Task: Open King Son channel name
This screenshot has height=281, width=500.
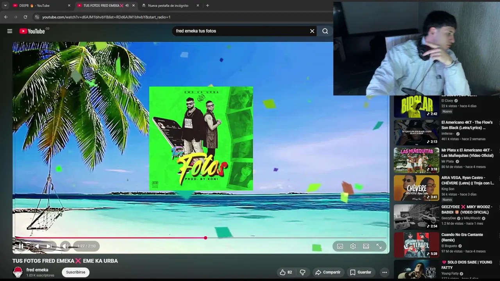Action: [448, 189]
